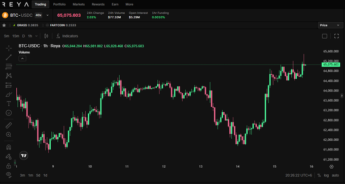Click the favorites star icon
This screenshot has width=345, height=184.
tap(4, 25)
